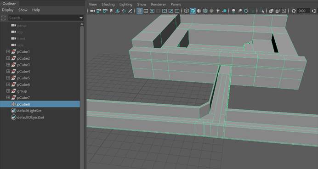Open the Panels menu
This screenshot has width=318, height=169.
(x=176, y=4)
